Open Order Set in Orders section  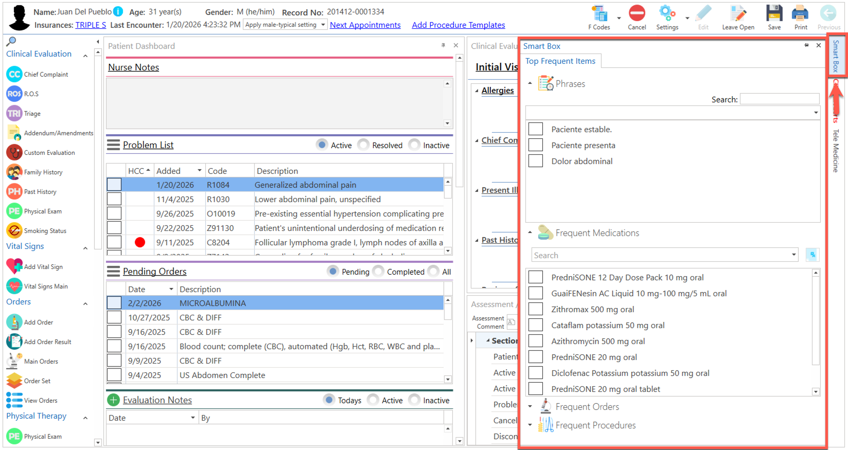(x=37, y=381)
